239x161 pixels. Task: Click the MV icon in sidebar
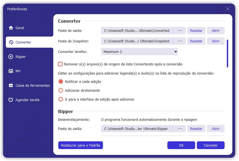click(11, 71)
